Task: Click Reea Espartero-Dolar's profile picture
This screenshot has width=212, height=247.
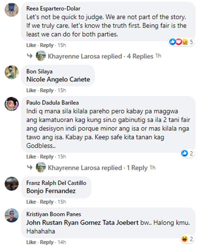Action: pyautogui.click(x=12, y=10)
